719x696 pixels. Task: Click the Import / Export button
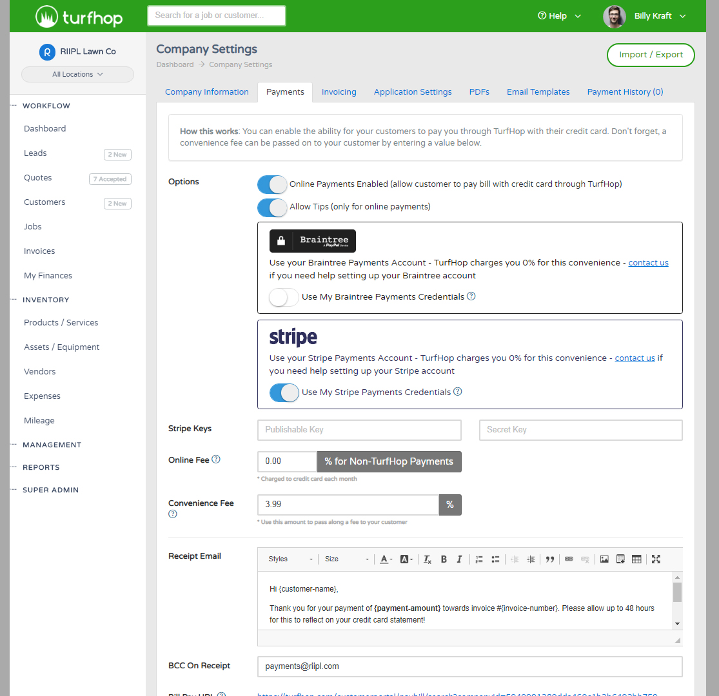[x=650, y=55]
